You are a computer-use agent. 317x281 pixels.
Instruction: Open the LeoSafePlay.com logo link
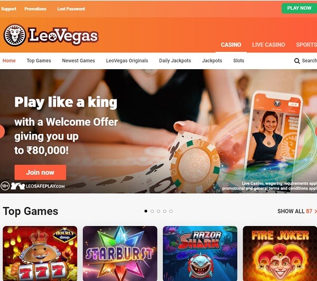38,186
